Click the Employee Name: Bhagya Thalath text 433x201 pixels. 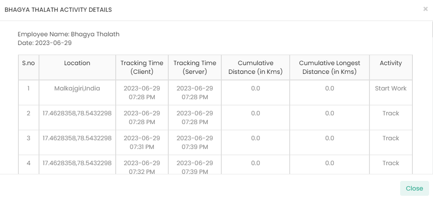pos(68,34)
